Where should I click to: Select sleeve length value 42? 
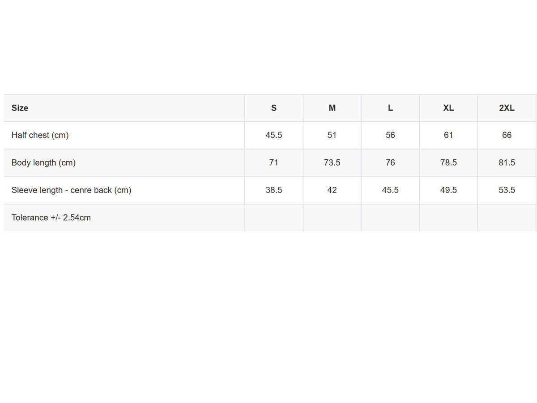click(x=332, y=190)
